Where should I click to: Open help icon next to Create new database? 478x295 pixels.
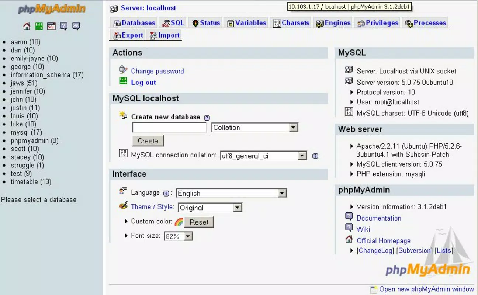[x=207, y=118]
